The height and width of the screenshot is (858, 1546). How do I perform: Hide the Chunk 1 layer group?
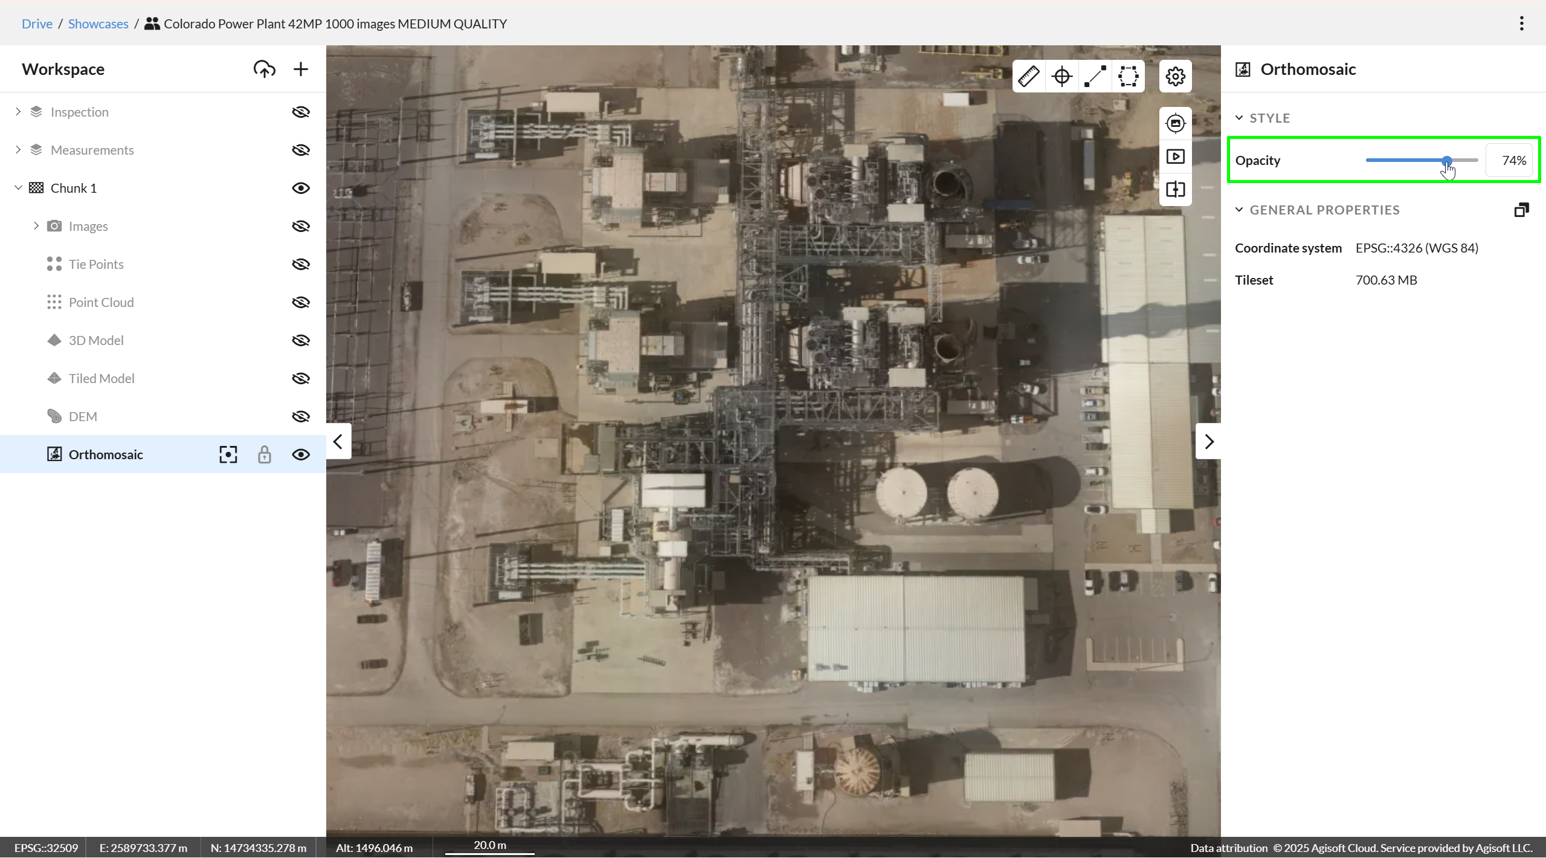click(x=301, y=188)
